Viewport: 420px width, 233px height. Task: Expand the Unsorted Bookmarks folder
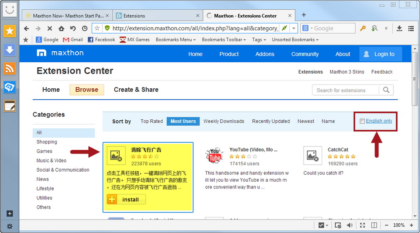pyautogui.click(x=295, y=40)
